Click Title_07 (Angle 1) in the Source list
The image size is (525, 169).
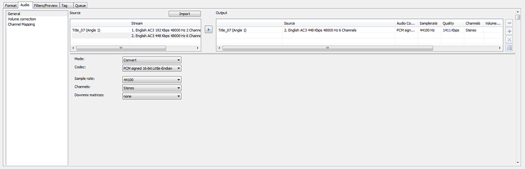pos(86,30)
